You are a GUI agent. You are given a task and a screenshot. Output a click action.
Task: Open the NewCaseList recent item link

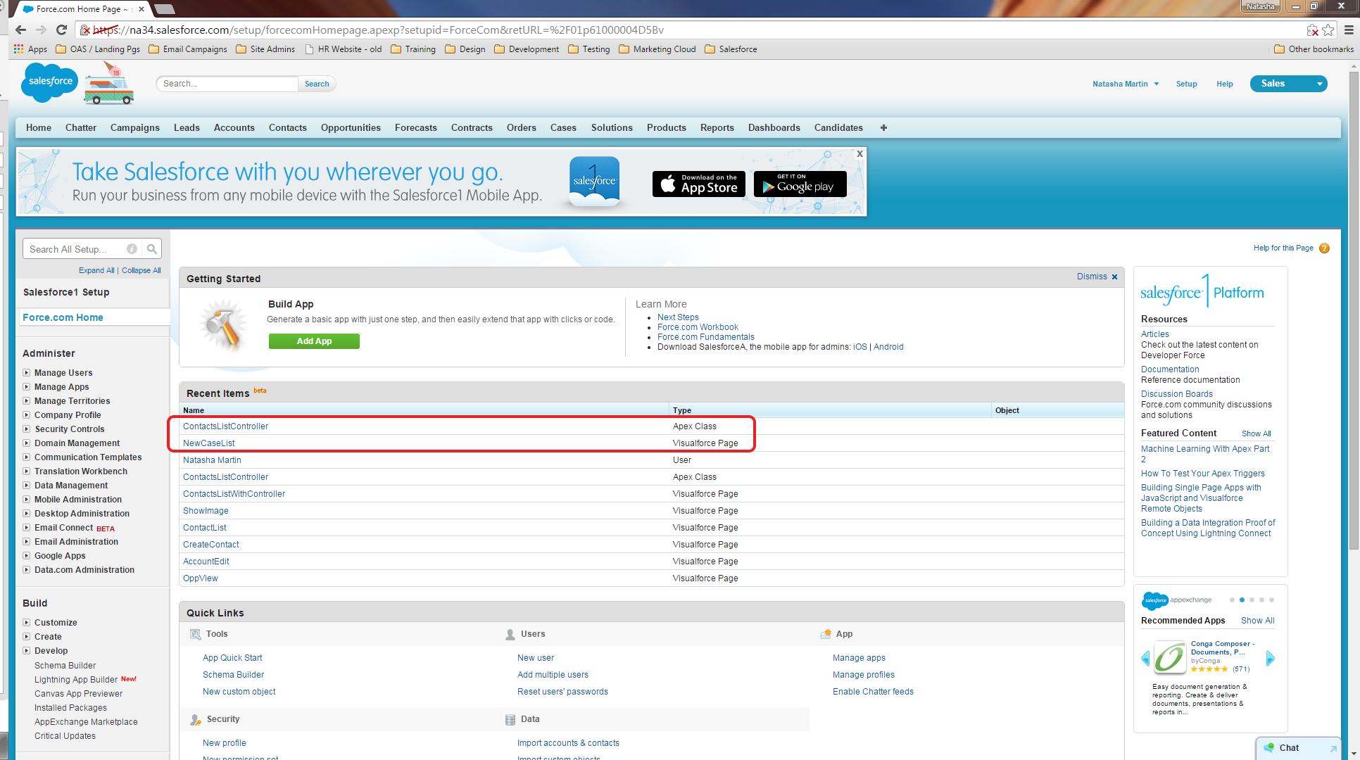tap(209, 443)
